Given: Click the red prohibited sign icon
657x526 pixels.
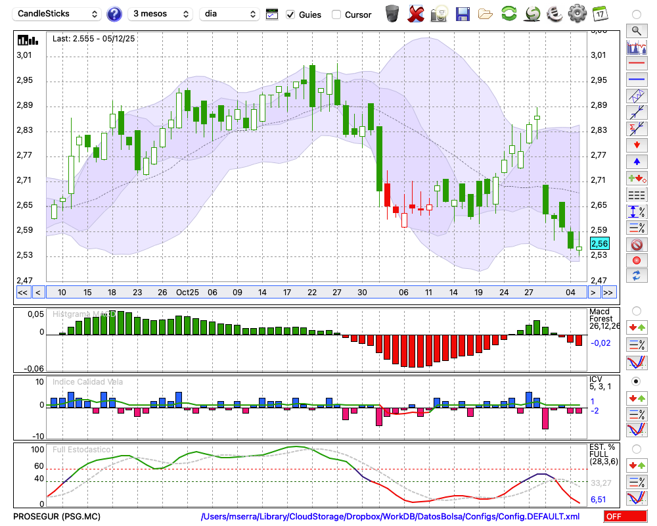Looking at the screenshot, I should [637, 245].
